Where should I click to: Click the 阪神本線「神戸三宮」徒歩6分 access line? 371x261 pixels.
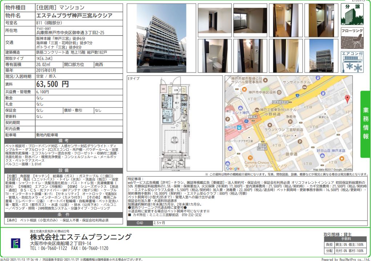(x=61, y=38)
